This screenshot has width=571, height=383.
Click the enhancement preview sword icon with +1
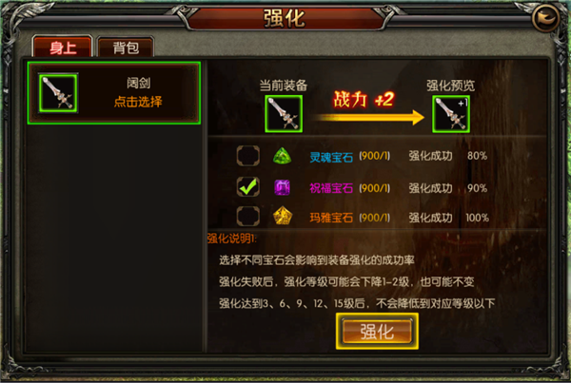(451, 114)
